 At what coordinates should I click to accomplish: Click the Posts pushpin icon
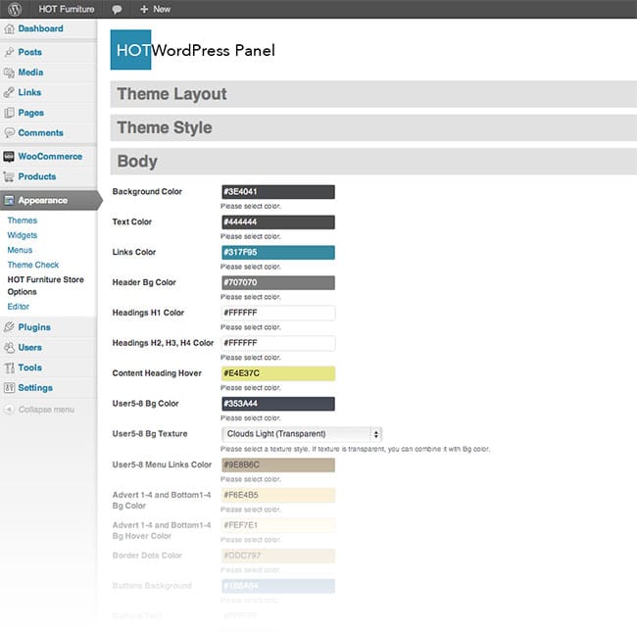[9, 52]
